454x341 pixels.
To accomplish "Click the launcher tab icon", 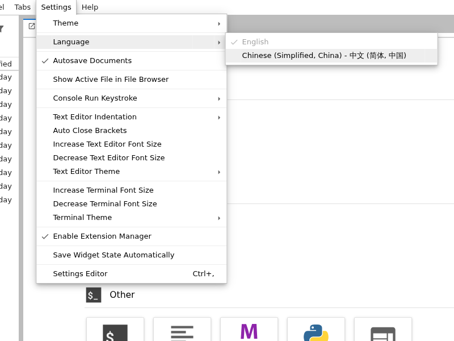I will 32,26.
